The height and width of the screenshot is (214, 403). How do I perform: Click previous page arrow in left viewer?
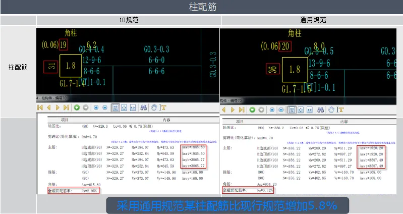tap(48, 108)
